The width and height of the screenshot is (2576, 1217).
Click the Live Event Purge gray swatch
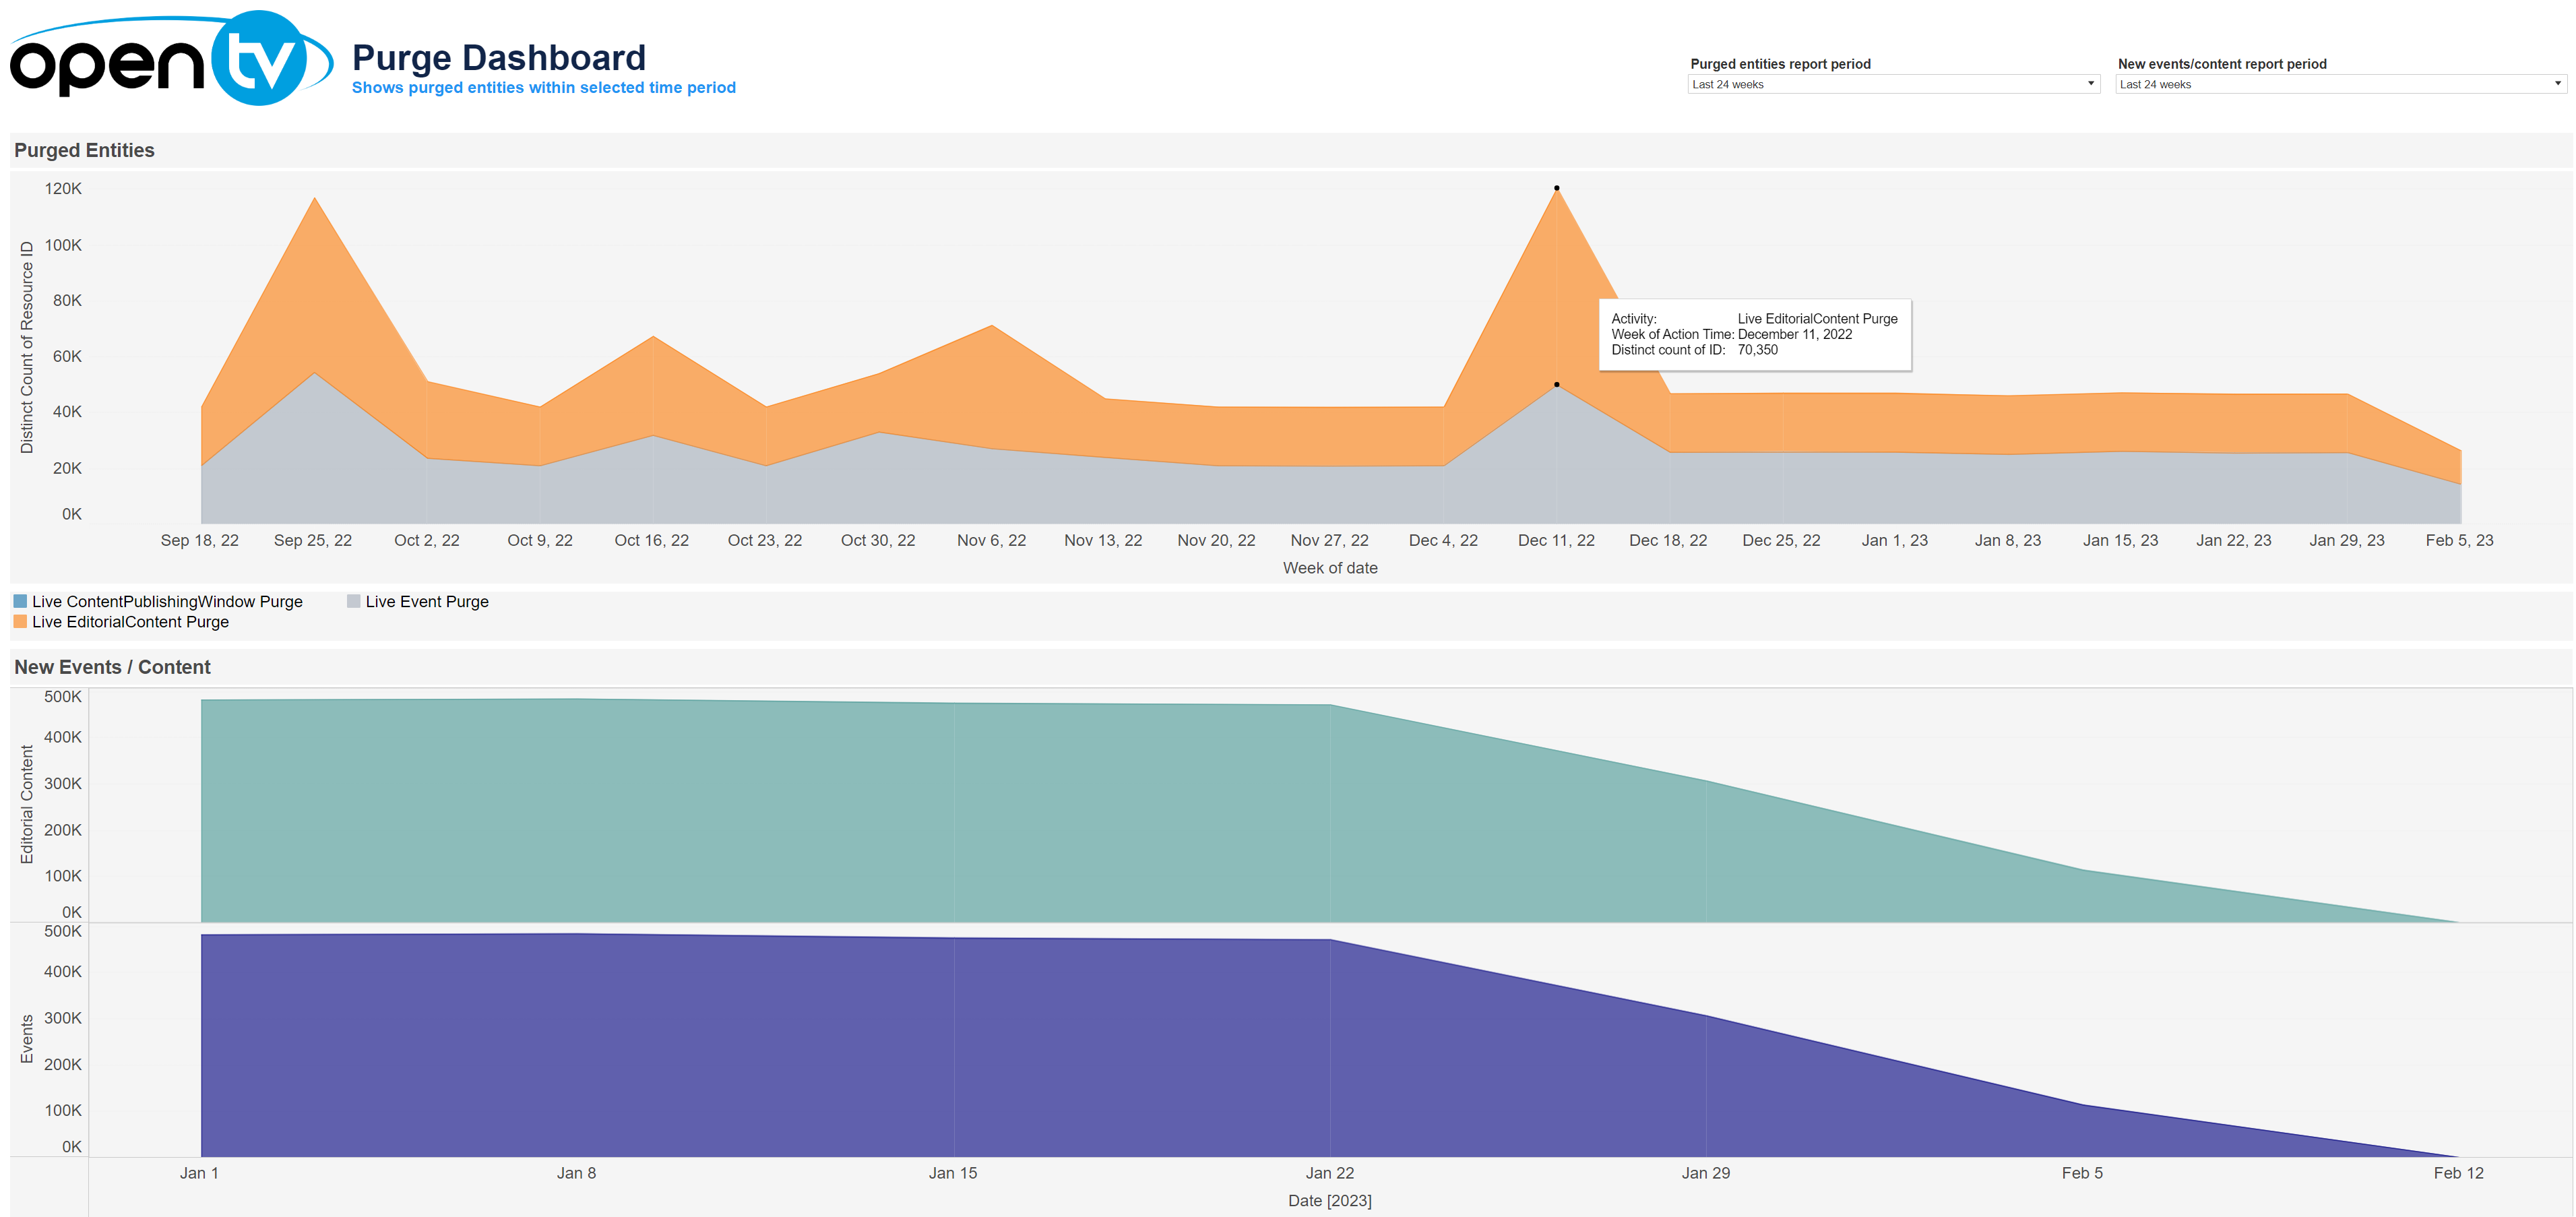[353, 601]
